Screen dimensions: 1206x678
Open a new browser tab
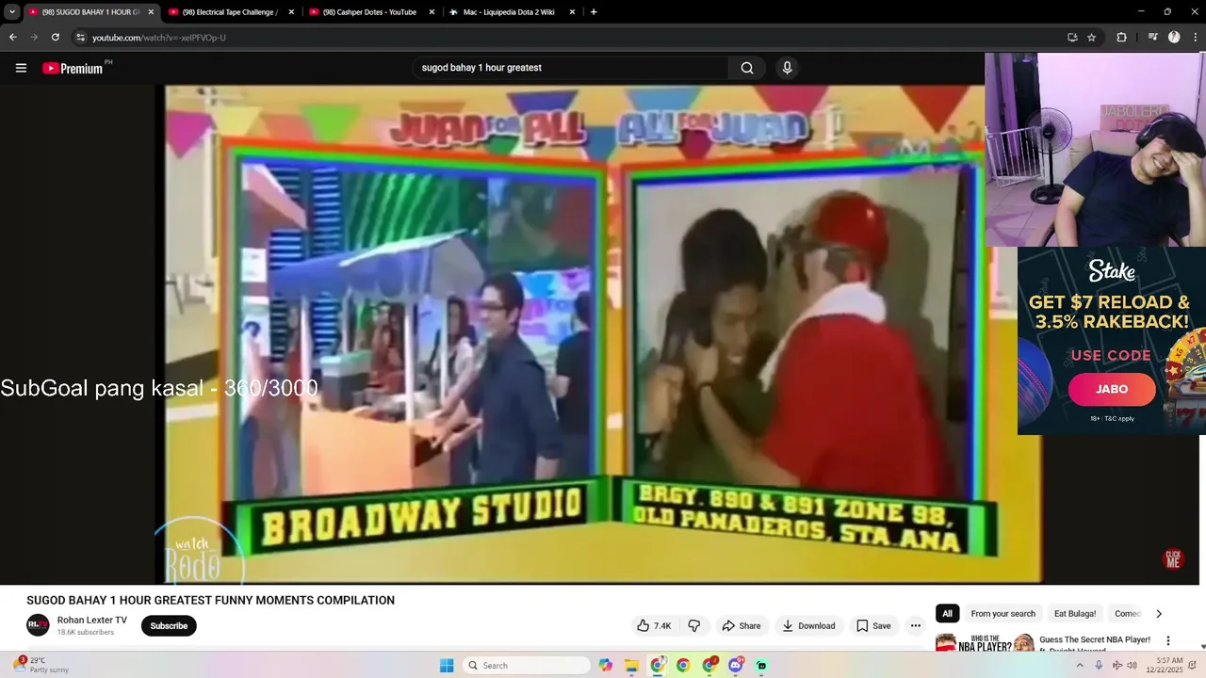(594, 12)
